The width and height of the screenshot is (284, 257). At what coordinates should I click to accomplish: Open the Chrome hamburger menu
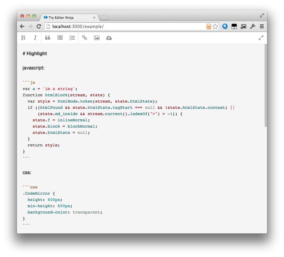click(262, 27)
